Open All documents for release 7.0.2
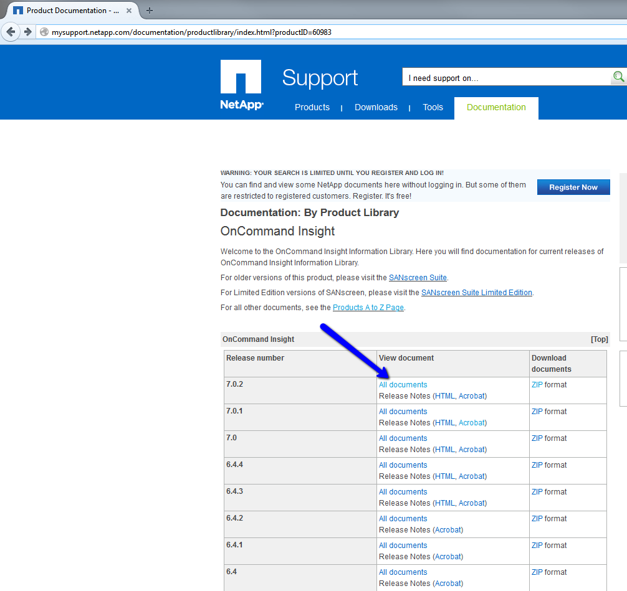Screen dimensions: 627x591 point(403,384)
